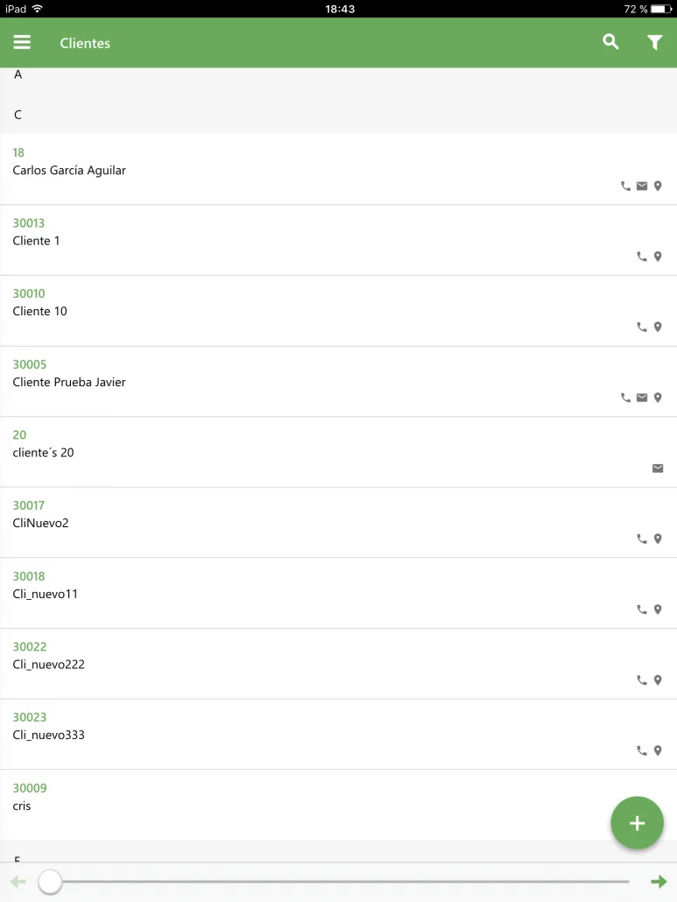Call Cli_nuevo222 with phone icon
This screenshot has height=902, width=677.
pyautogui.click(x=642, y=680)
